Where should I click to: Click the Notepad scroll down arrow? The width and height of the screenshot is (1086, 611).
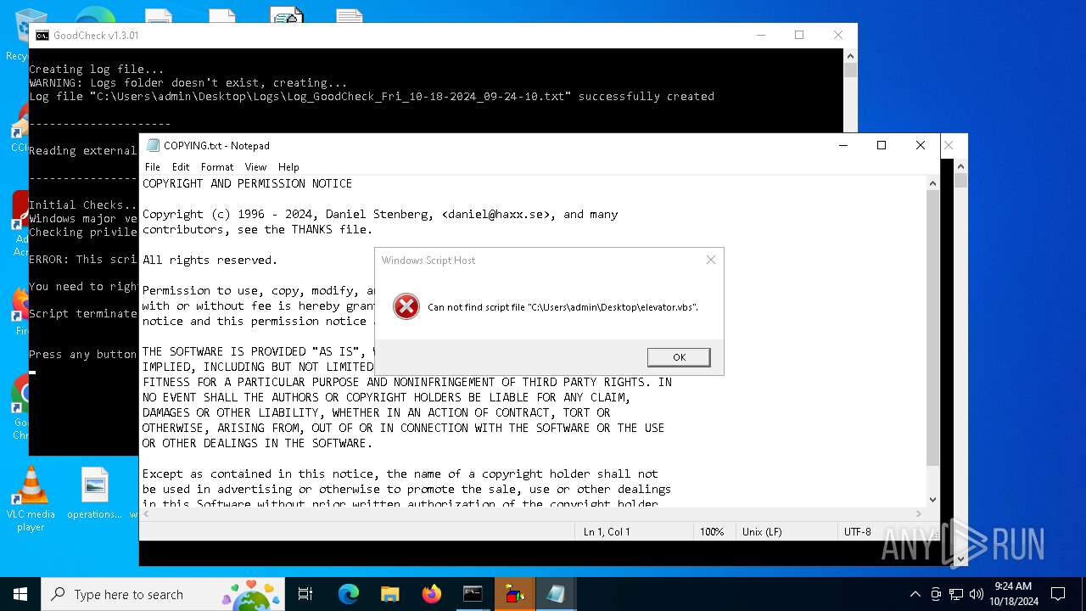tap(933, 500)
